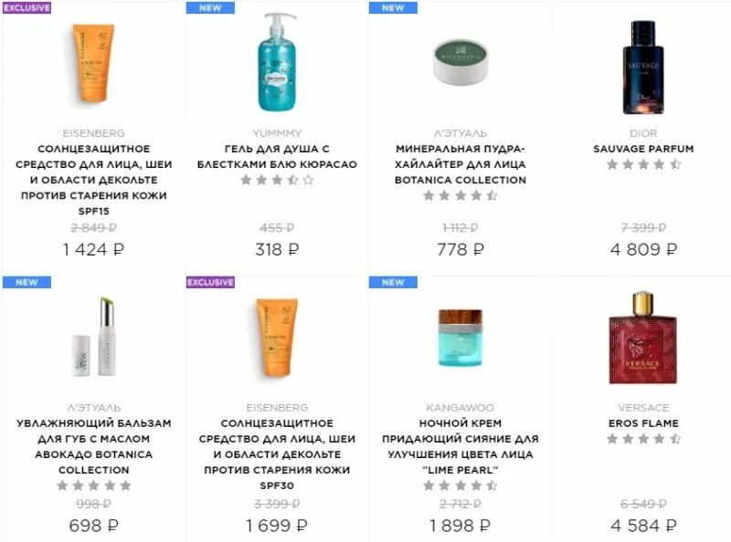Click the 4 809 ₽ price of Sauvage
The width and height of the screenshot is (731, 542).
pos(643,250)
